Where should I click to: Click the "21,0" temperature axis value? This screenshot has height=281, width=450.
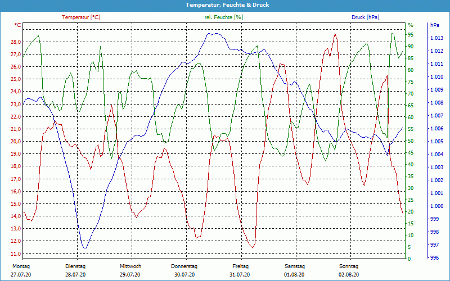tap(16, 129)
